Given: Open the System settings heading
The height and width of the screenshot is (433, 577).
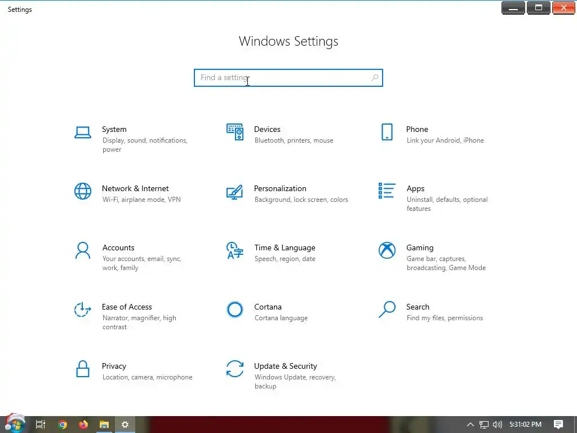Looking at the screenshot, I should coord(114,129).
